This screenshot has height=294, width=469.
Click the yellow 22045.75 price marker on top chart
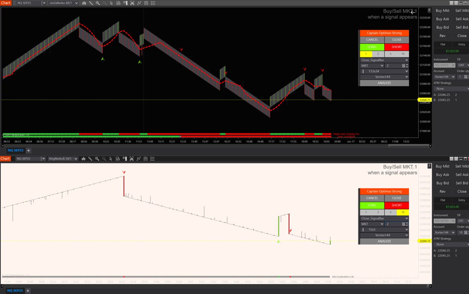424,100
